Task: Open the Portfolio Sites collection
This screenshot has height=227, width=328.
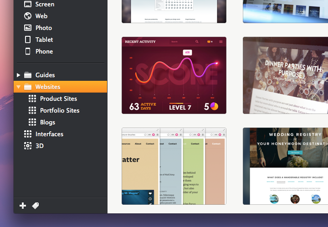Action: pos(60,110)
